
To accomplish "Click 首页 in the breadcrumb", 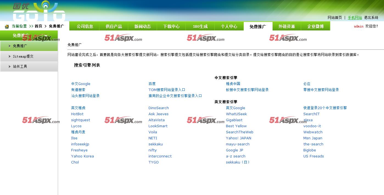I will click(38, 26).
